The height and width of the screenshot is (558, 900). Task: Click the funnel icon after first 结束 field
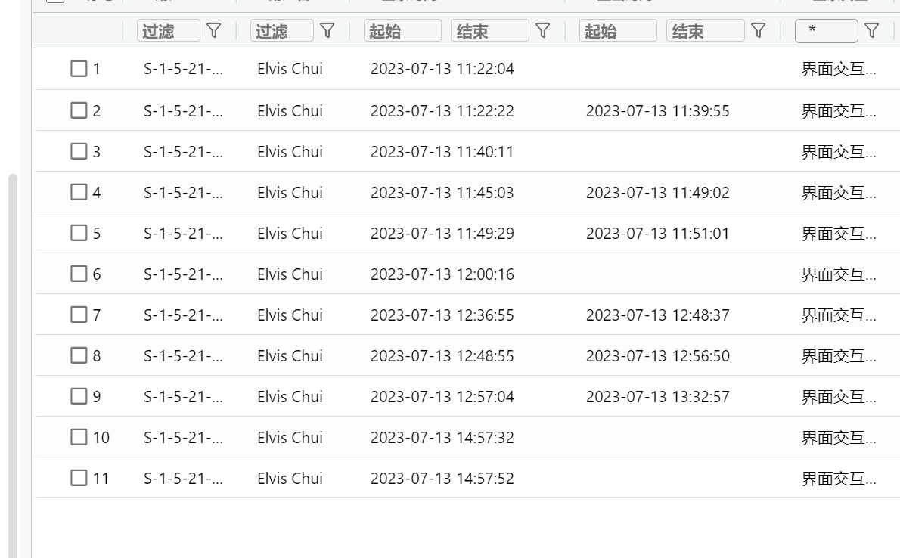(542, 31)
